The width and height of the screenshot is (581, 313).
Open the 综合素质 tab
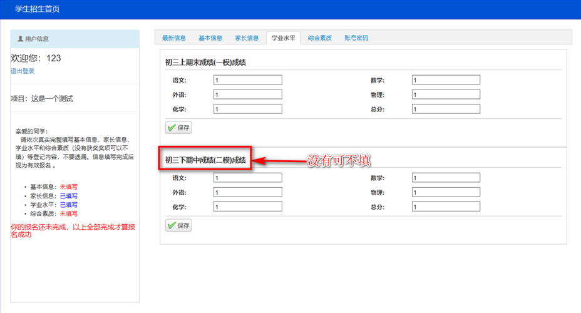[x=320, y=38]
